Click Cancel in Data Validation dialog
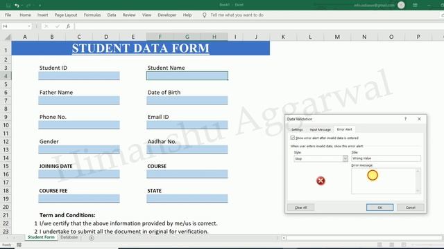Image resolution: width=444 pixels, height=249 pixels. click(x=410, y=207)
